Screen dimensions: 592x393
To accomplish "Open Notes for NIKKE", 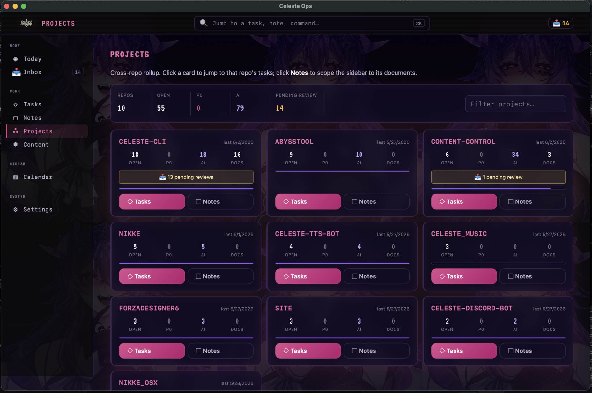I will pyautogui.click(x=220, y=276).
